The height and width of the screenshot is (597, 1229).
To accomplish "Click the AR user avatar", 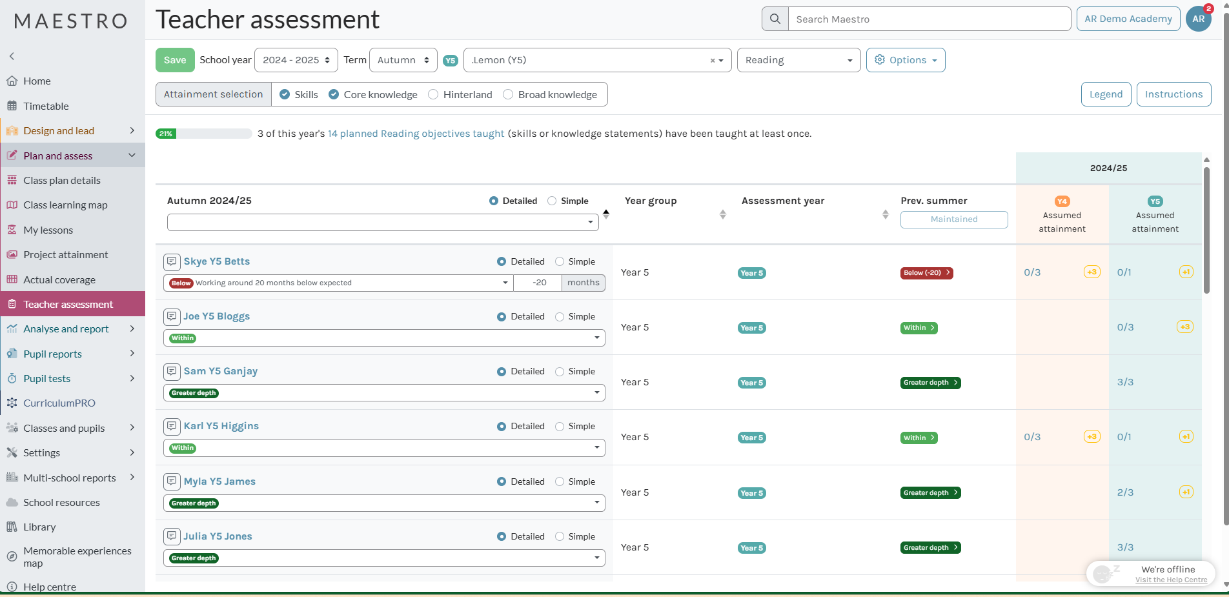I will [1198, 19].
